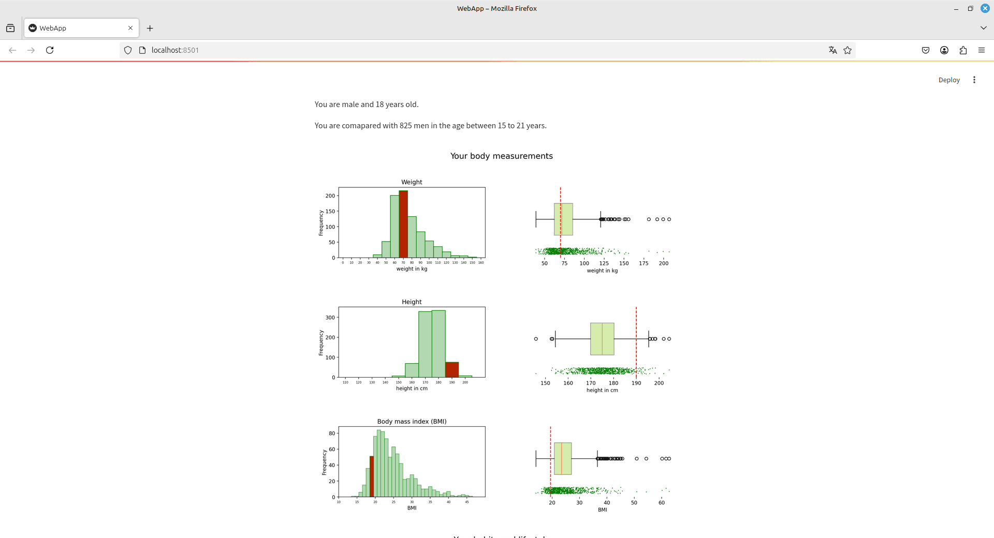Bookmark this page with star icon
Image resolution: width=994 pixels, height=538 pixels.
click(847, 50)
